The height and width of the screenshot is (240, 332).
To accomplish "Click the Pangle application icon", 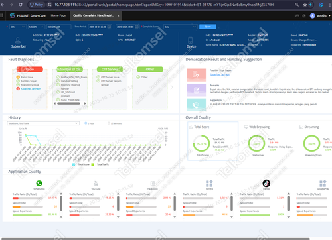I will tap(209, 184).
